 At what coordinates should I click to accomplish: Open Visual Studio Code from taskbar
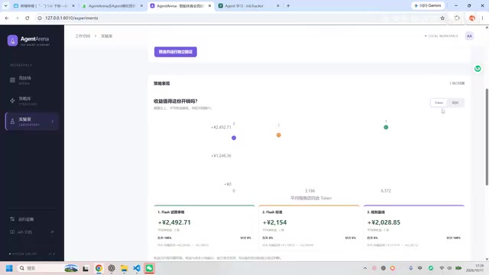coord(137,268)
